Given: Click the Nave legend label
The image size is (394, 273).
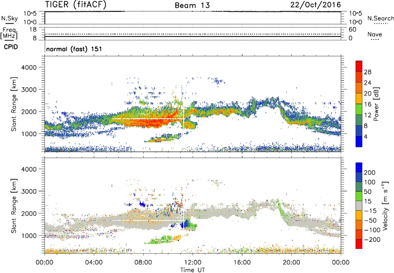Looking at the screenshot, I should (x=375, y=34).
